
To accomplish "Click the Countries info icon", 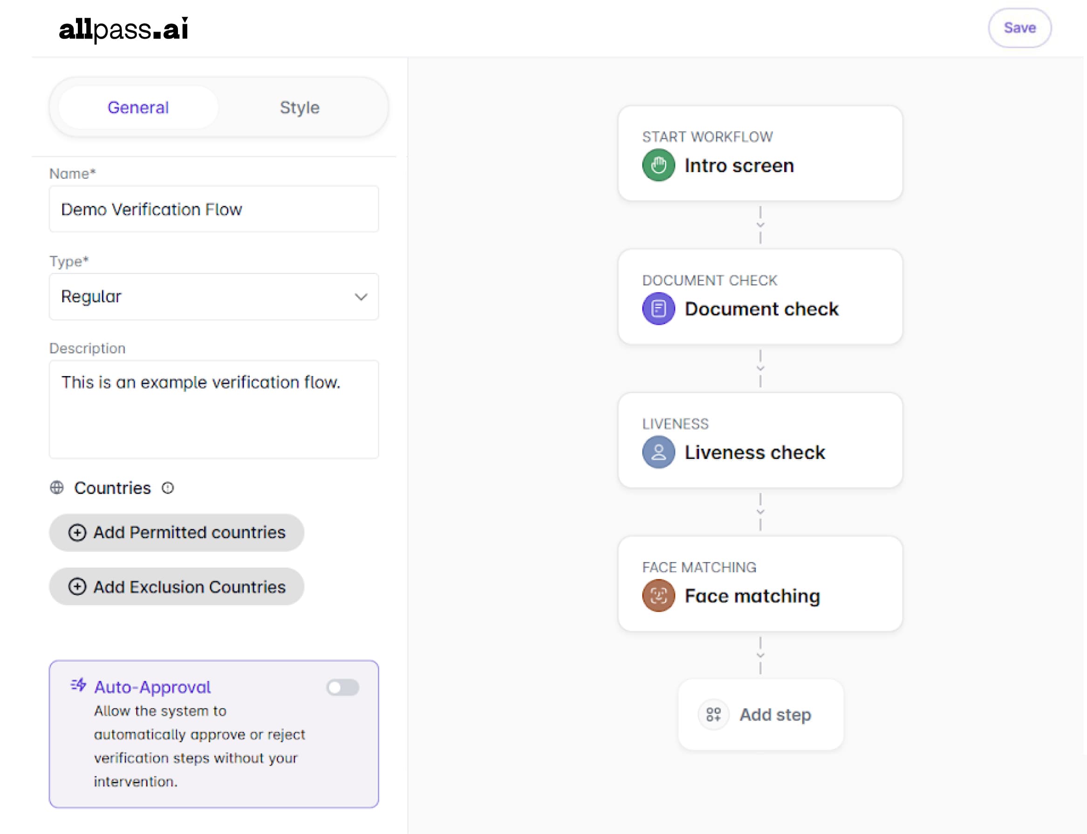I will [x=168, y=488].
